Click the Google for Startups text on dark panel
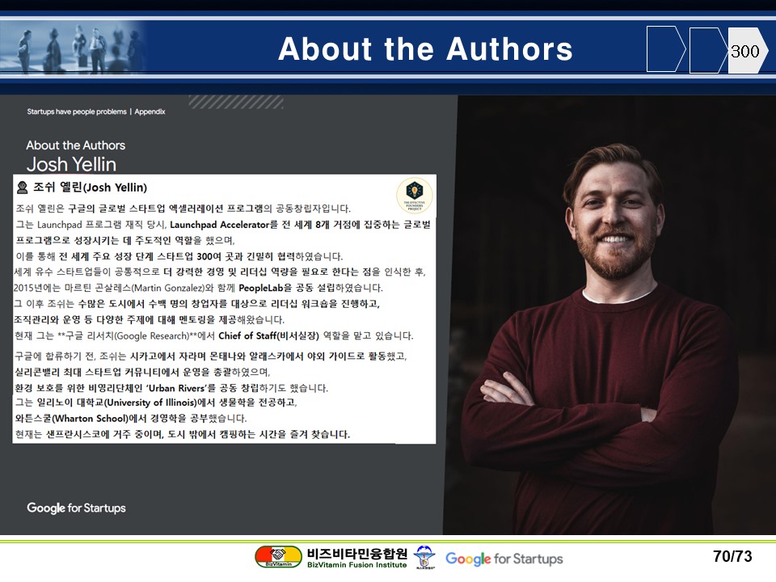Viewport: 776px width, 582px height. point(76,508)
